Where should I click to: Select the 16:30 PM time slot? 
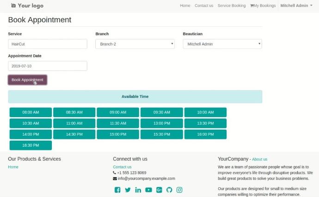click(x=31, y=145)
